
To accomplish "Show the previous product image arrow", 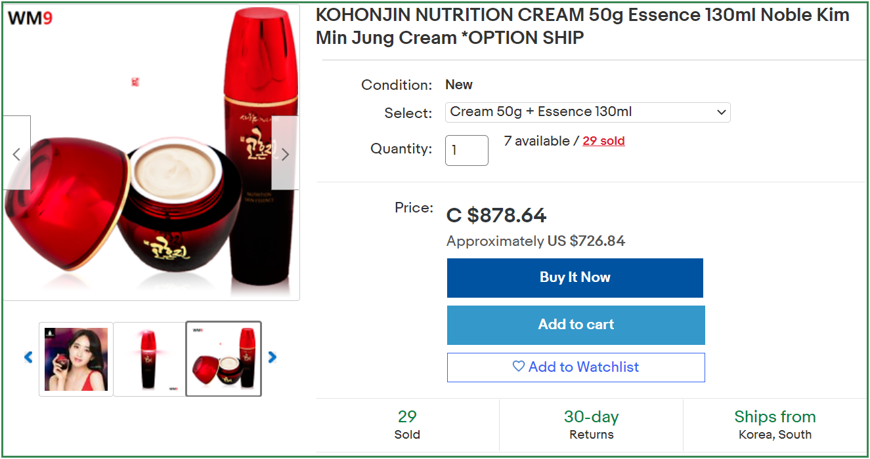I will [16, 153].
